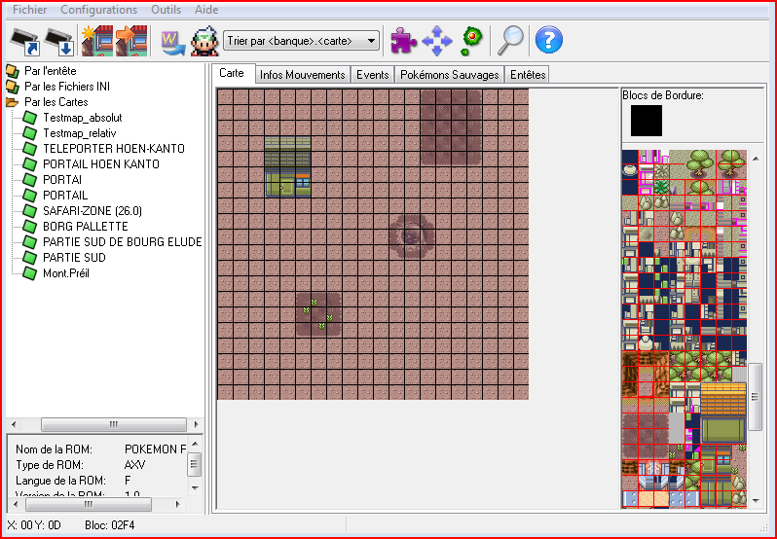Click the Bloc: 02F4 status text
The image size is (777, 539).
109,525
